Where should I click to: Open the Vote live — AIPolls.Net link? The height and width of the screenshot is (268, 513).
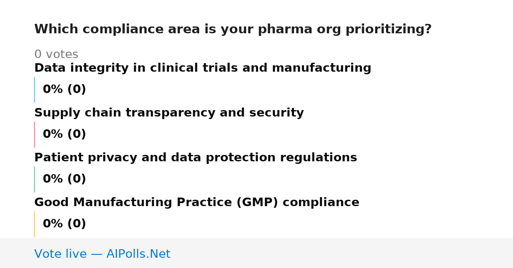(x=102, y=254)
